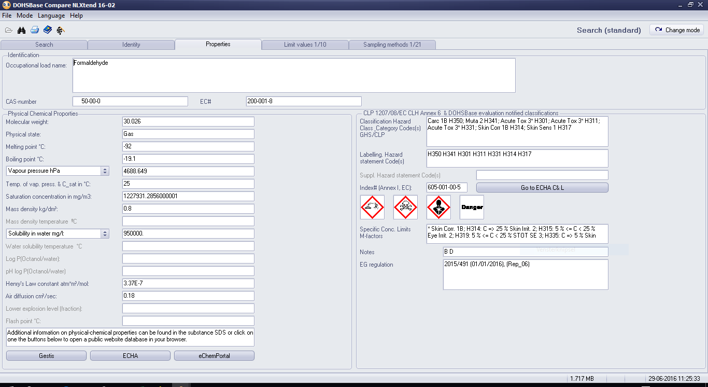Screen dimensions: 708x387
Task: Open the Mode menu
Action: (x=24, y=16)
